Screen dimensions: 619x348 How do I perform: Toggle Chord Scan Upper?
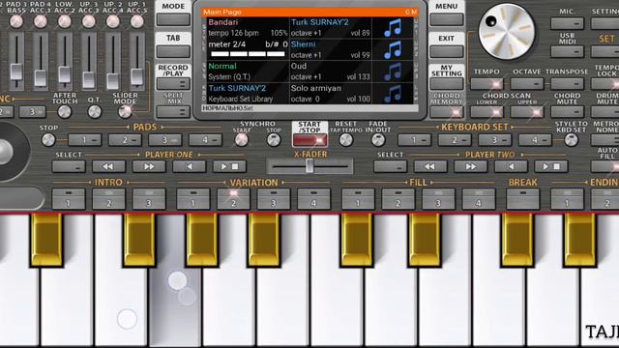click(527, 112)
